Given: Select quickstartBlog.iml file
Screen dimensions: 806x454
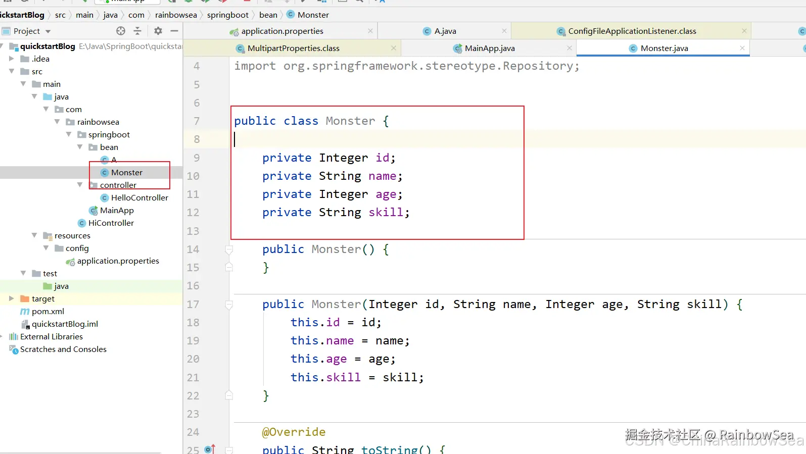Looking at the screenshot, I should pos(65,324).
